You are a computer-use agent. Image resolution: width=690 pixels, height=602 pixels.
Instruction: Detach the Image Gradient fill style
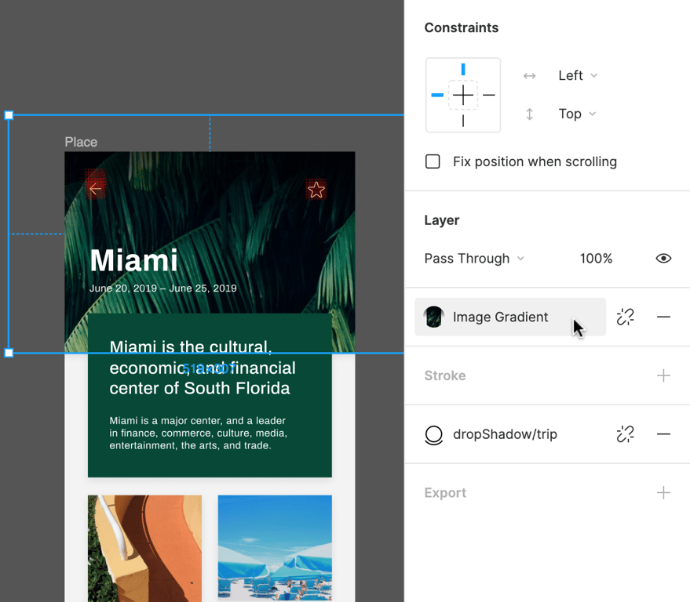[625, 317]
